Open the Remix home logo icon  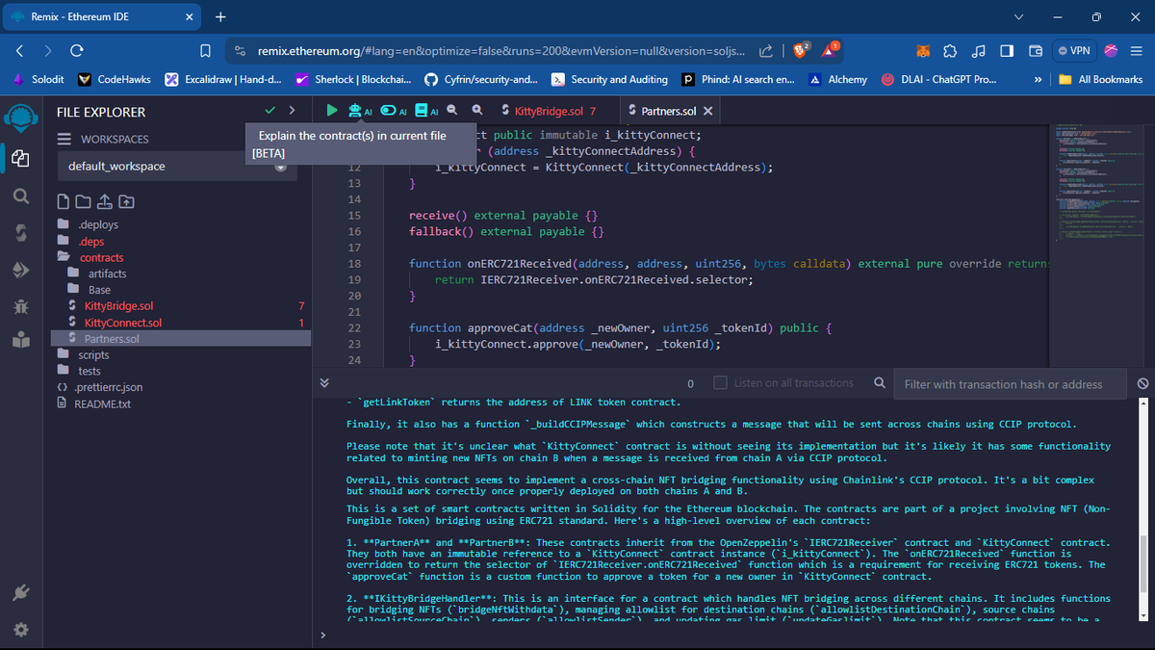pos(20,118)
